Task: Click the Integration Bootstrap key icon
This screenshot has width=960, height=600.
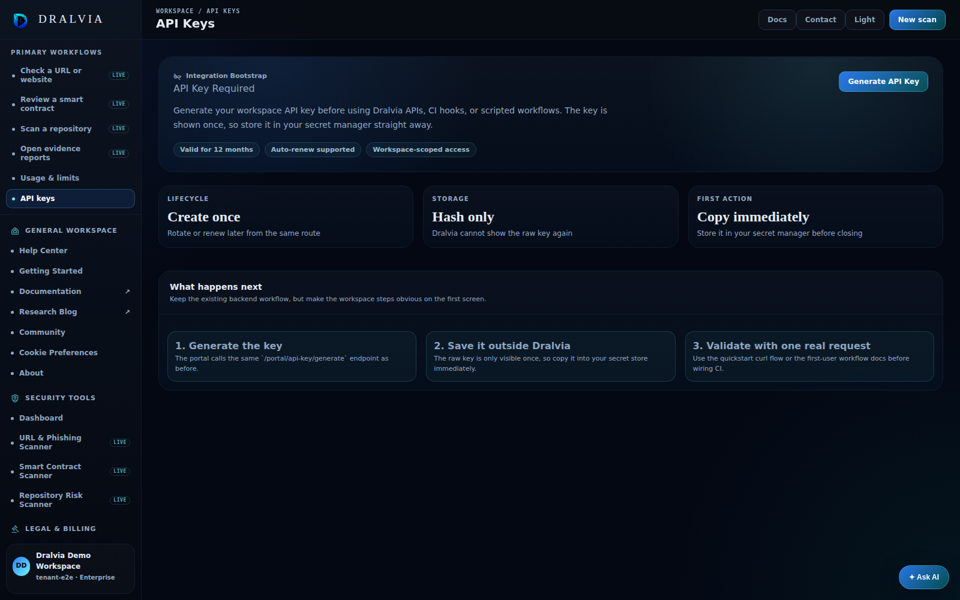Action: (177, 76)
